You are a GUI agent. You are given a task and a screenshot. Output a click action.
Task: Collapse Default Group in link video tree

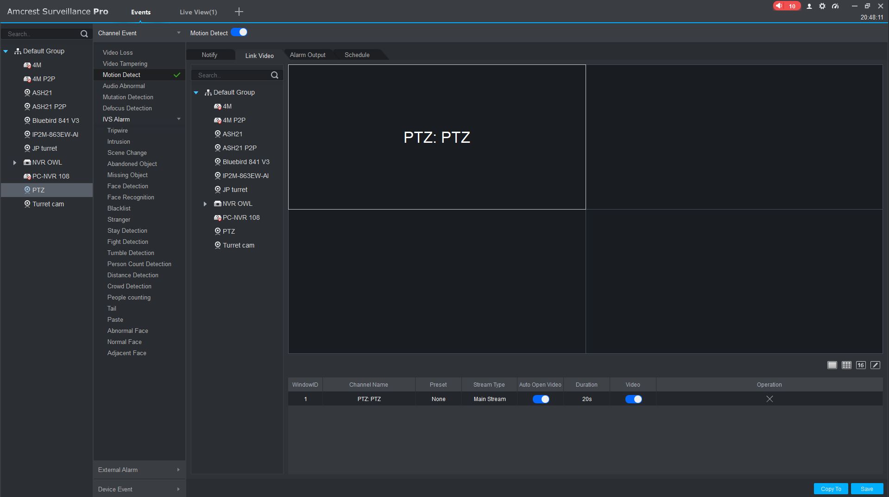click(196, 93)
